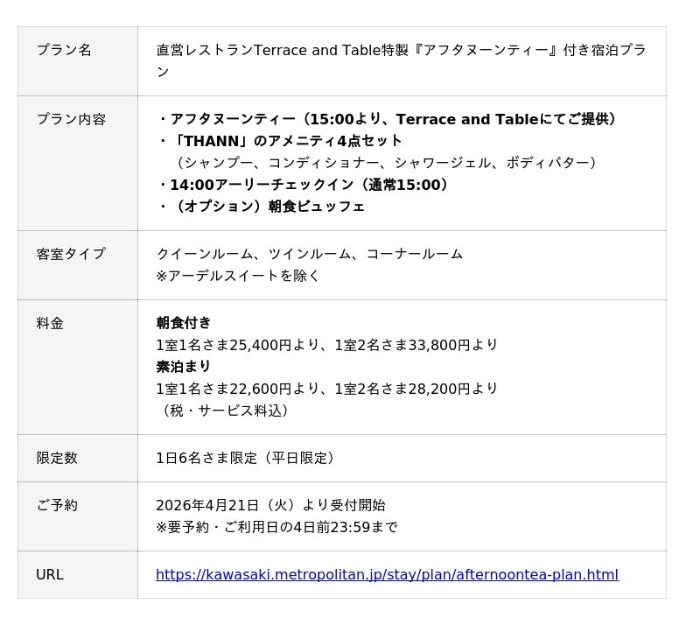Click the 客室タイプ row header
Screen dimensions: 700x625
point(71,255)
